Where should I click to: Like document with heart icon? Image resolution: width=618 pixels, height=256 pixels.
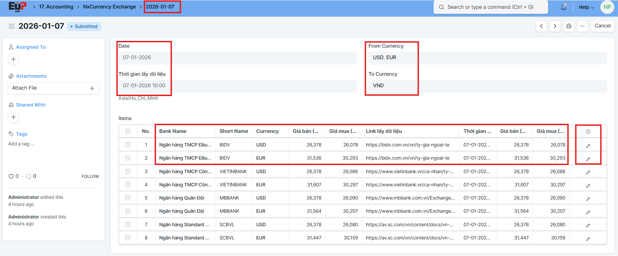[11, 176]
